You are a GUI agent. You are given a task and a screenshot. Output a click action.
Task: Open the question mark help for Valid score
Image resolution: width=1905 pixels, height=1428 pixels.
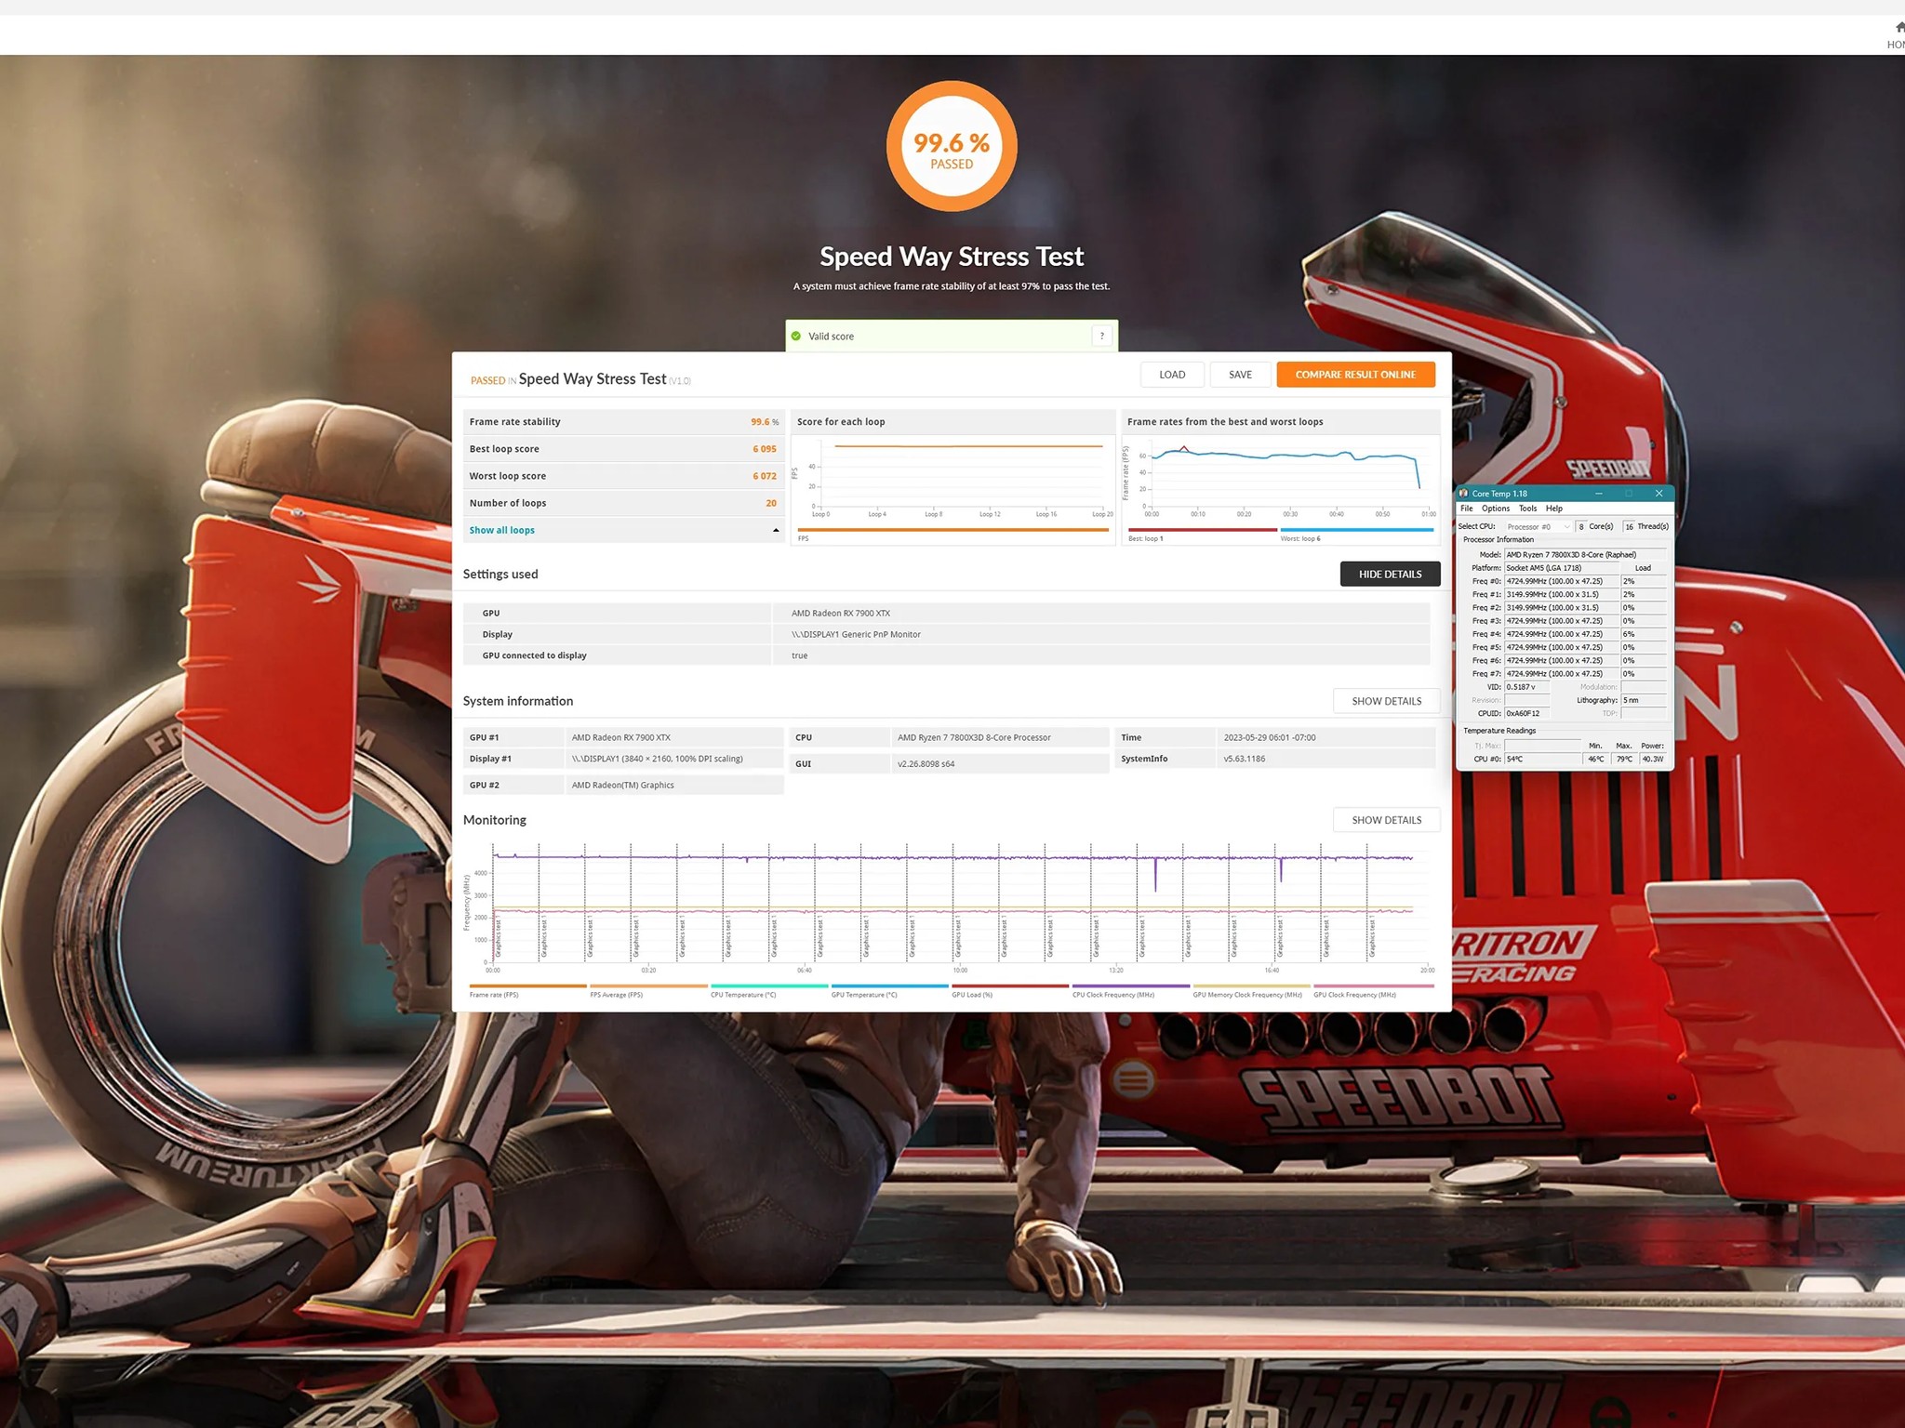[x=1102, y=337]
